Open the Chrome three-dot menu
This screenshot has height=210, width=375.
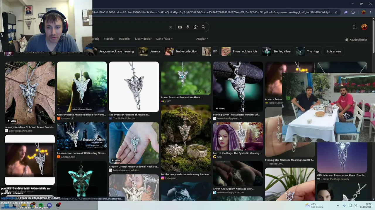click(x=371, y=12)
